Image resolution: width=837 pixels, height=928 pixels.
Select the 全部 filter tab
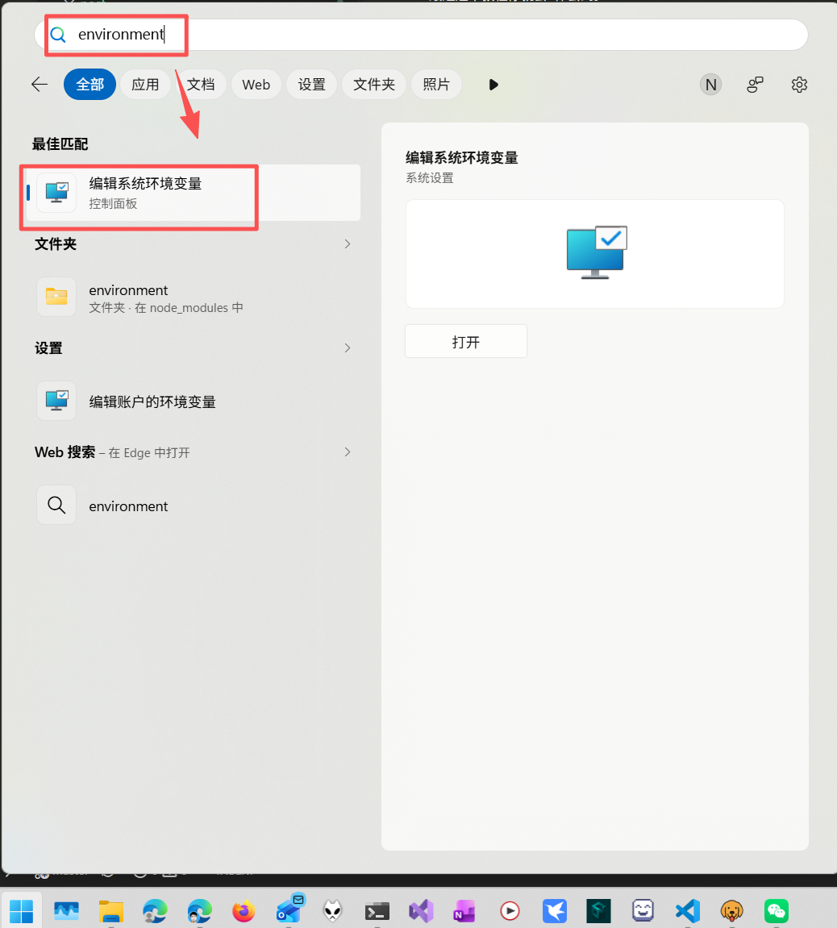pos(90,85)
